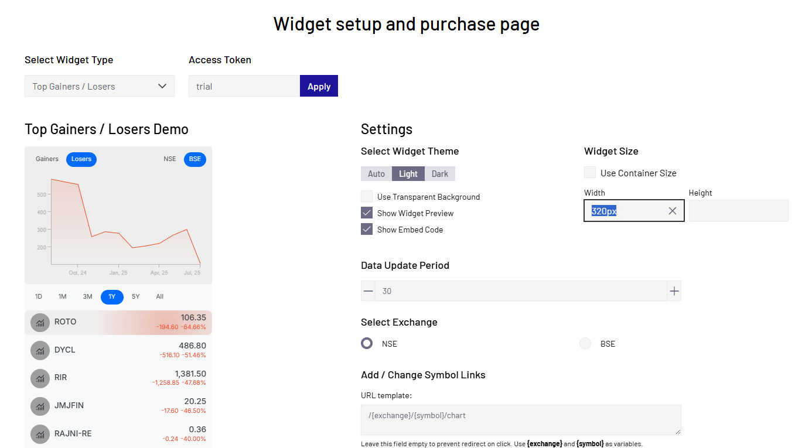Click the JMFIN stock chart icon
This screenshot has width=812, height=448.
pyautogui.click(x=40, y=406)
